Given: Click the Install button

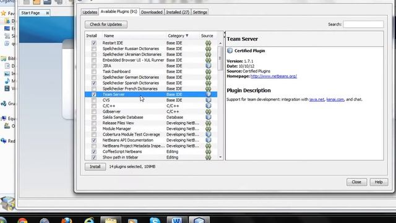Looking at the screenshot, I should pyautogui.click(x=95, y=167).
